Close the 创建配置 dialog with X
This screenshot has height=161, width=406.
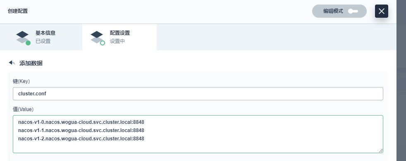click(382, 11)
